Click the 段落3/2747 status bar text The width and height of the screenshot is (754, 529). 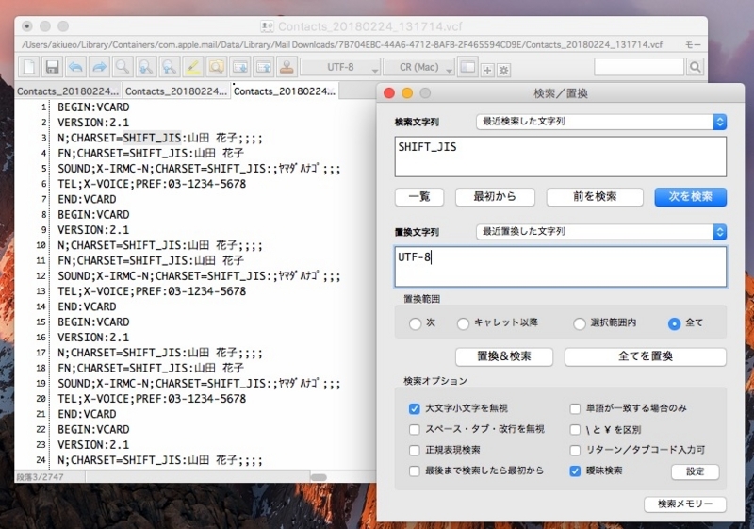pos(40,477)
